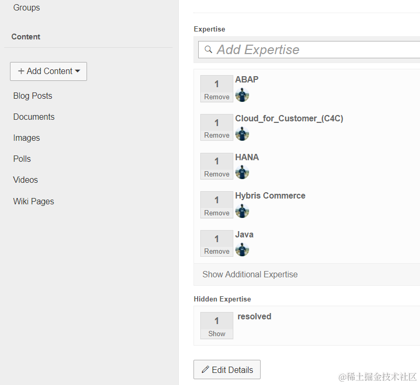This screenshot has width=420, height=385.
Task: Click the endorsement count for Java
Action: pyautogui.click(x=217, y=239)
